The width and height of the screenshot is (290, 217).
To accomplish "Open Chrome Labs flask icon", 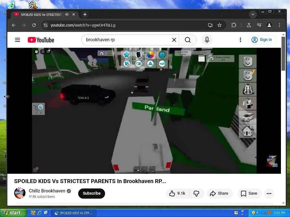I will [249, 25].
